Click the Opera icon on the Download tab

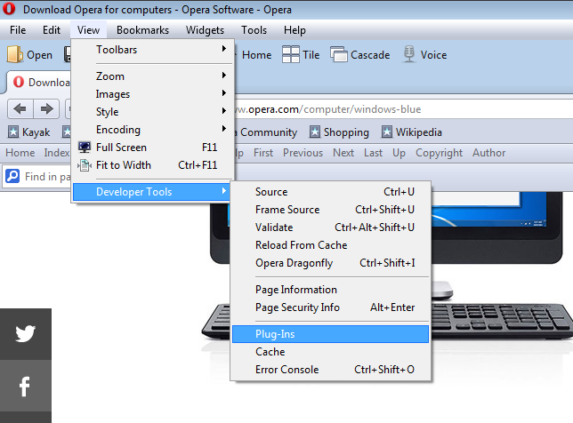coord(19,82)
